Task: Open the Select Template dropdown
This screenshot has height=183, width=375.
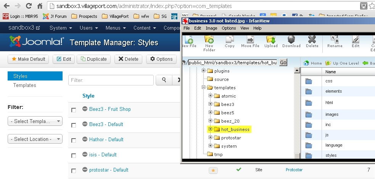Action: 35,121
